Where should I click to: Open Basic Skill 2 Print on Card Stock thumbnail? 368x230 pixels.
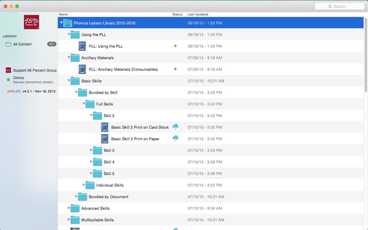point(105,127)
